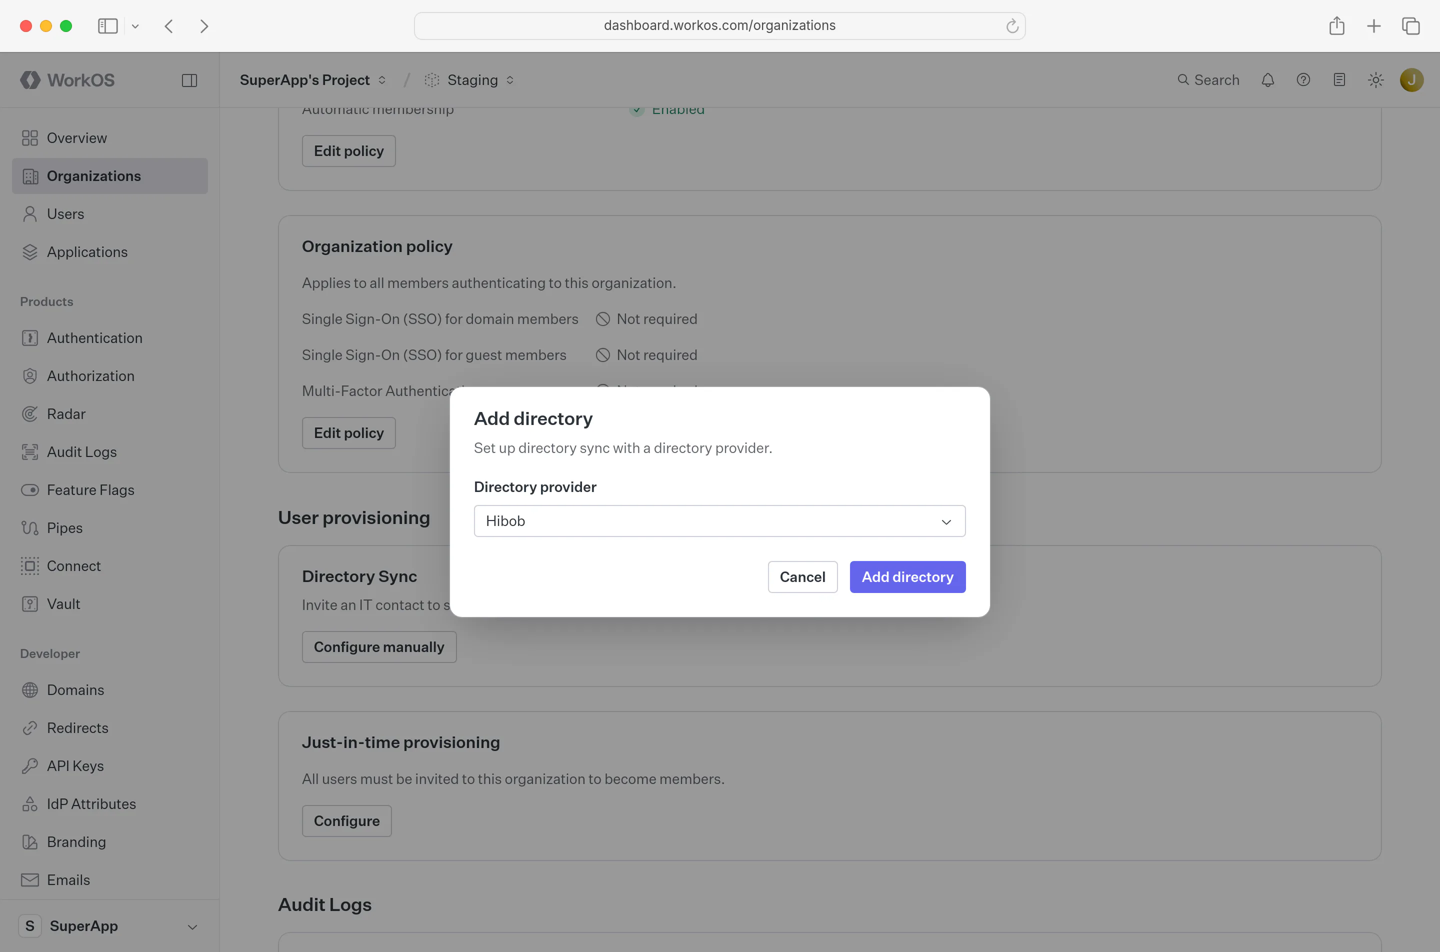Click Configure manually for Directory Sync

click(379, 646)
